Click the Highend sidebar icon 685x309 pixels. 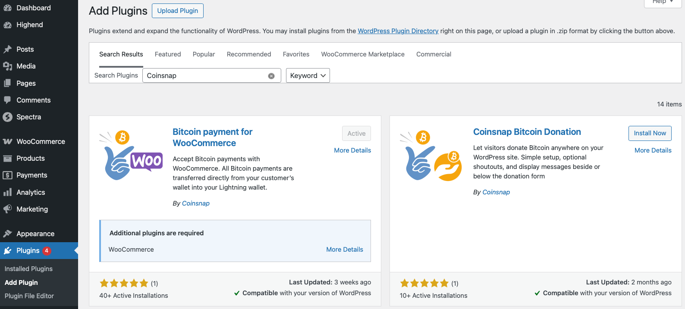7,25
